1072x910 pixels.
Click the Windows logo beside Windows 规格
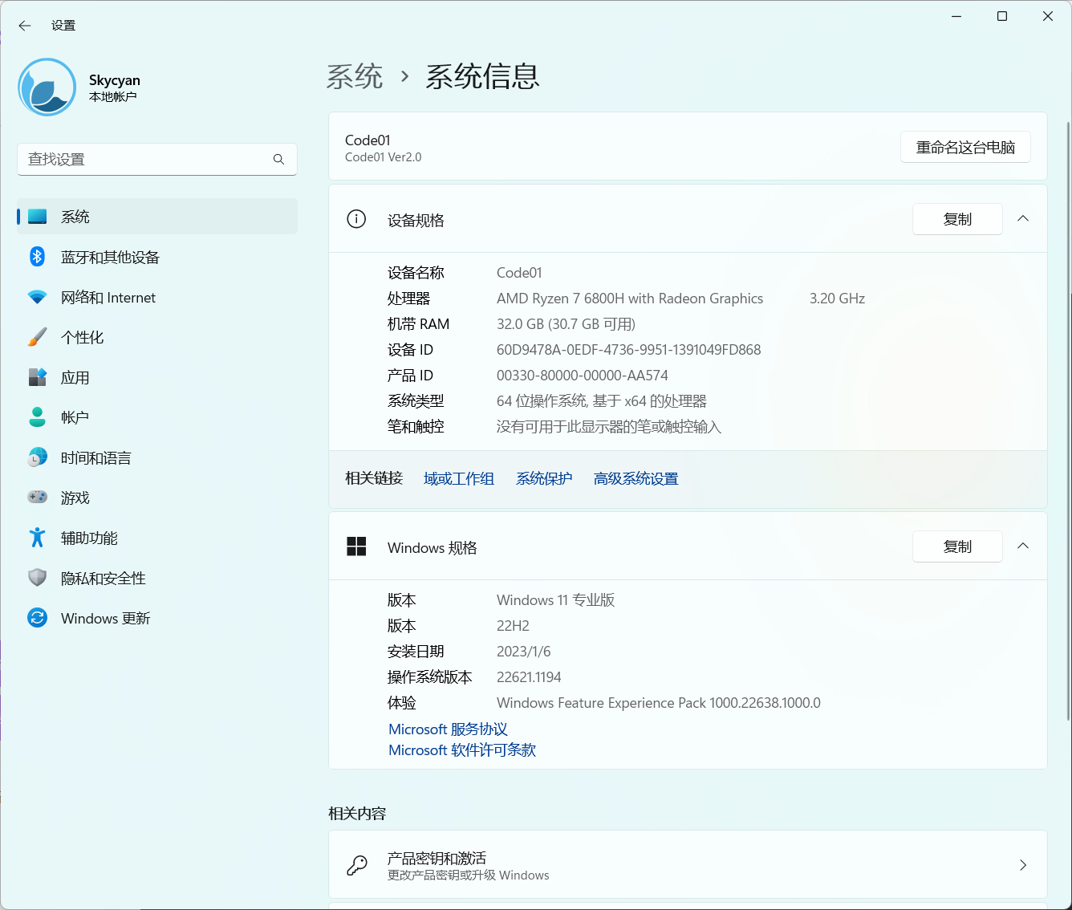pos(356,546)
